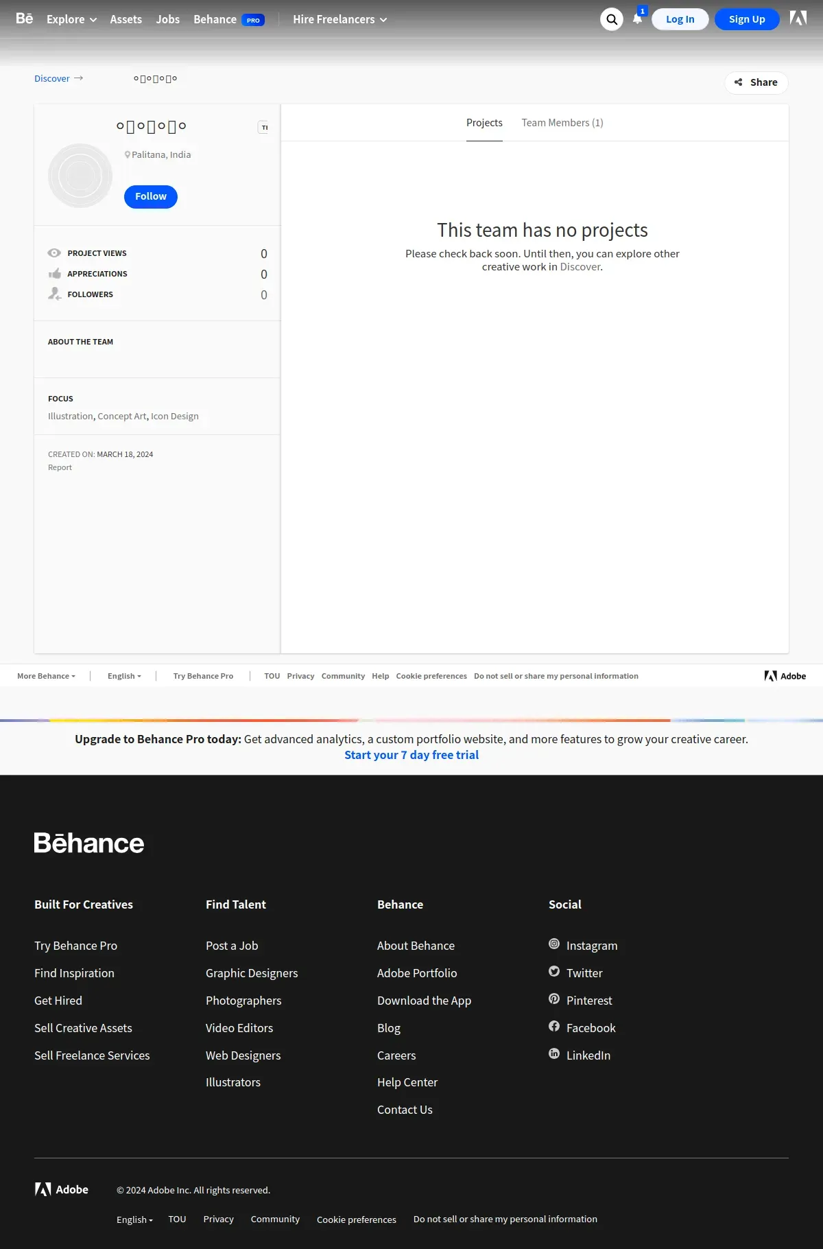Open the English language dropdown in the dark footer
Viewport: 823px width, 1249px height.
coord(134,1219)
